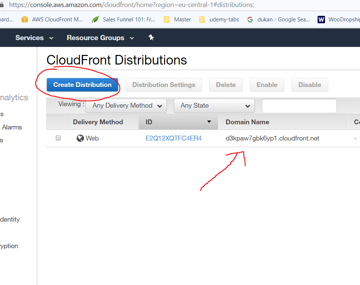360x285 pixels.
Task: Open the dukan Google Search bookmark
Action: tap(278, 20)
